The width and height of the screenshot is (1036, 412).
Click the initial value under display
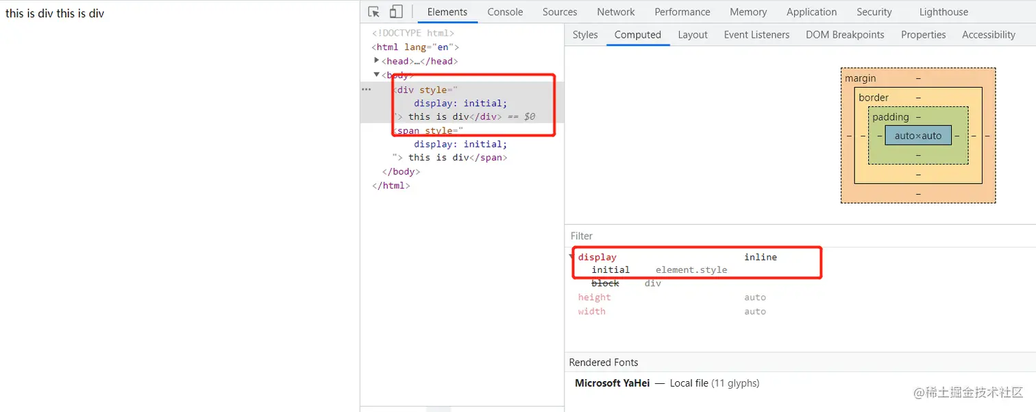pos(610,270)
